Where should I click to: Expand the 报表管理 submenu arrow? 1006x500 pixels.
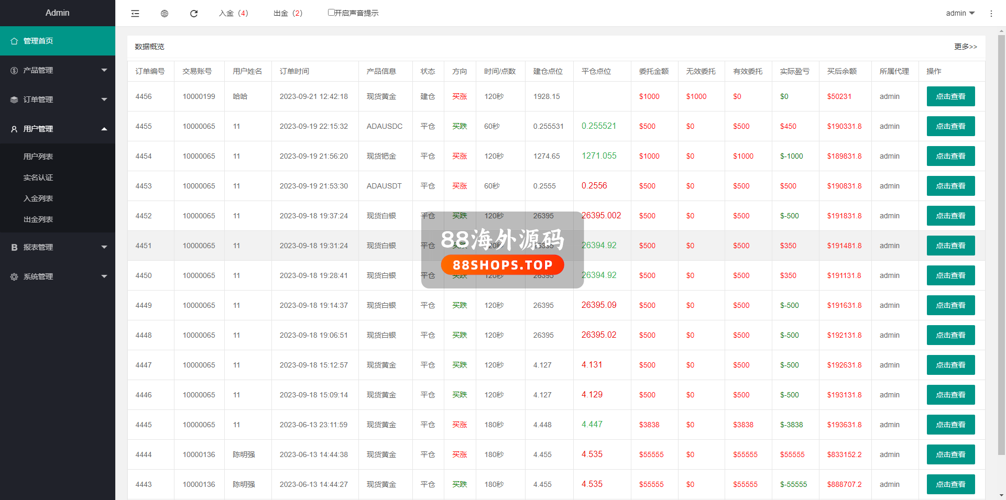point(104,247)
